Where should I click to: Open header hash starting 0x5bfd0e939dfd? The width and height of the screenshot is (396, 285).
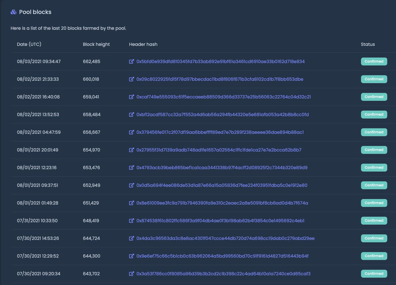pyautogui.click(x=221, y=62)
